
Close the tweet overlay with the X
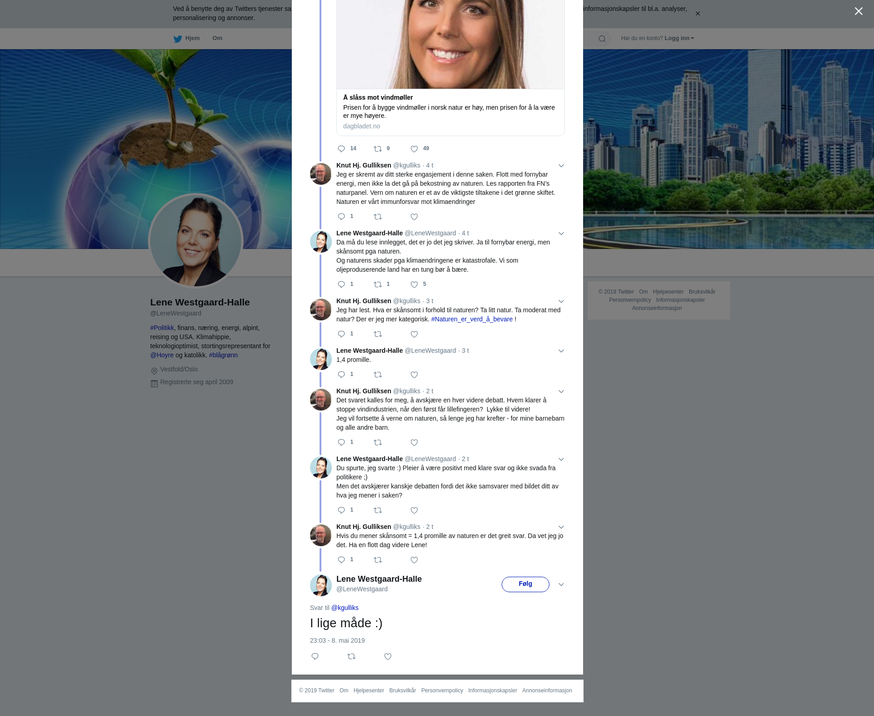pyautogui.click(x=859, y=11)
